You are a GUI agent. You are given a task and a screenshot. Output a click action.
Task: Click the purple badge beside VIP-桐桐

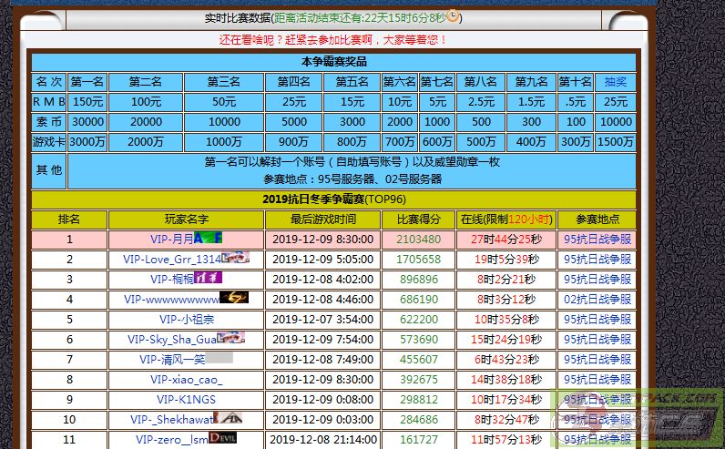tap(208, 279)
